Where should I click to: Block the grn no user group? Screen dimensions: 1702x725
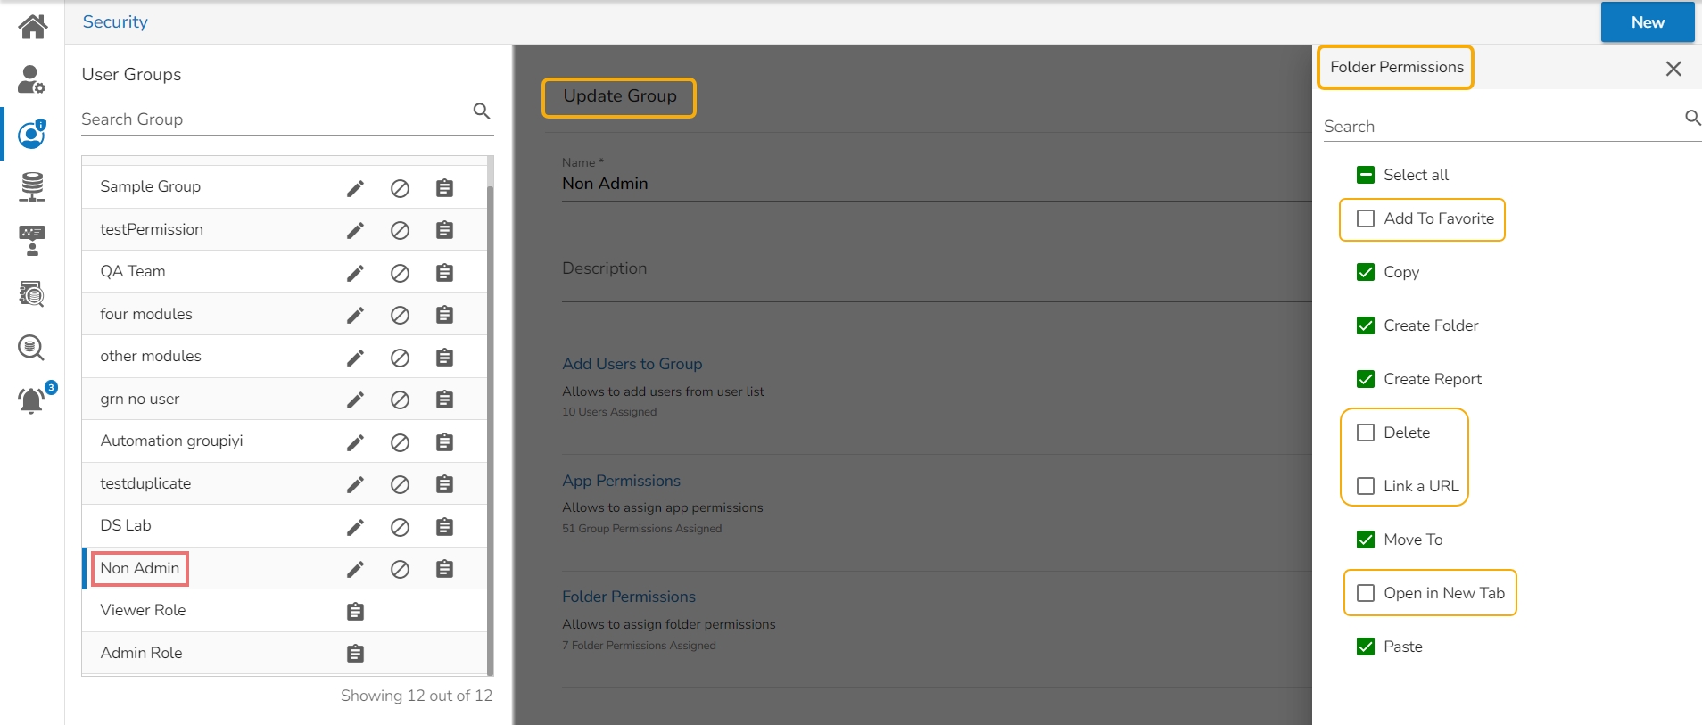400,400
